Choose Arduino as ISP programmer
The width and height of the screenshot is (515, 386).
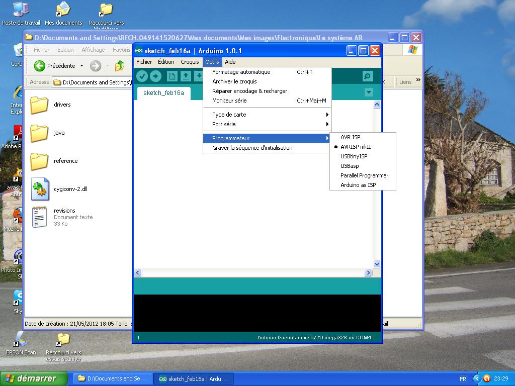point(358,185)
